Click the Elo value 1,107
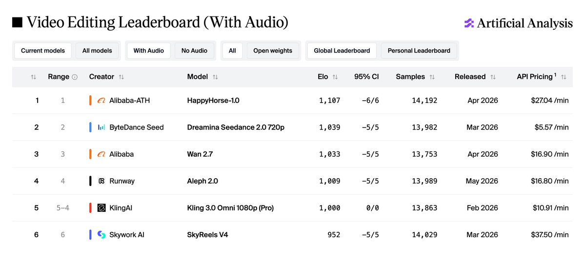Screen dimensions: 585x260 [x=330, y=101]
